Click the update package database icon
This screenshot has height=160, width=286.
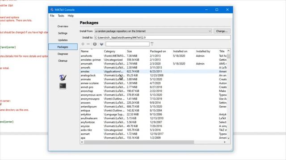pos(101,44)
